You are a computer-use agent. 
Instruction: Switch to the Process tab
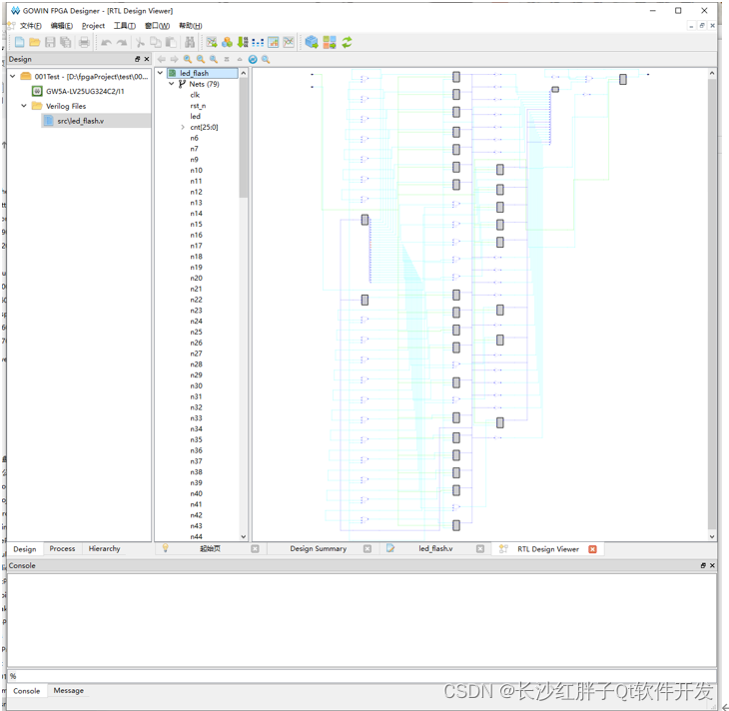62,548
